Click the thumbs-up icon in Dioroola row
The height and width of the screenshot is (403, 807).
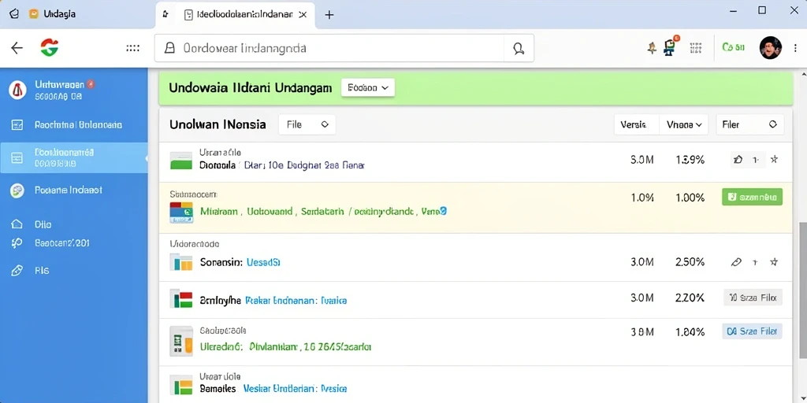738,160
